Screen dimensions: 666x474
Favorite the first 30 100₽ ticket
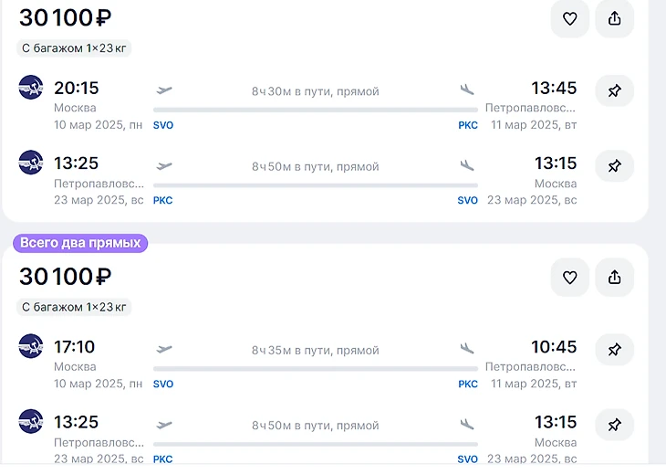coord(569,18)
